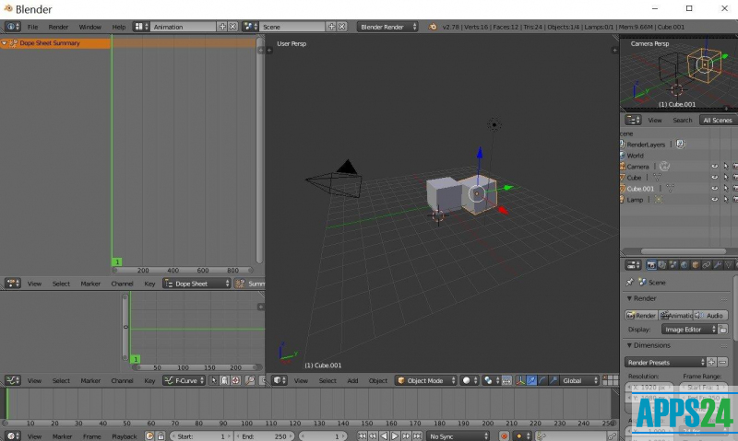Toggle automatic keyframe record button
738x441 pixels.
point(504,436)
